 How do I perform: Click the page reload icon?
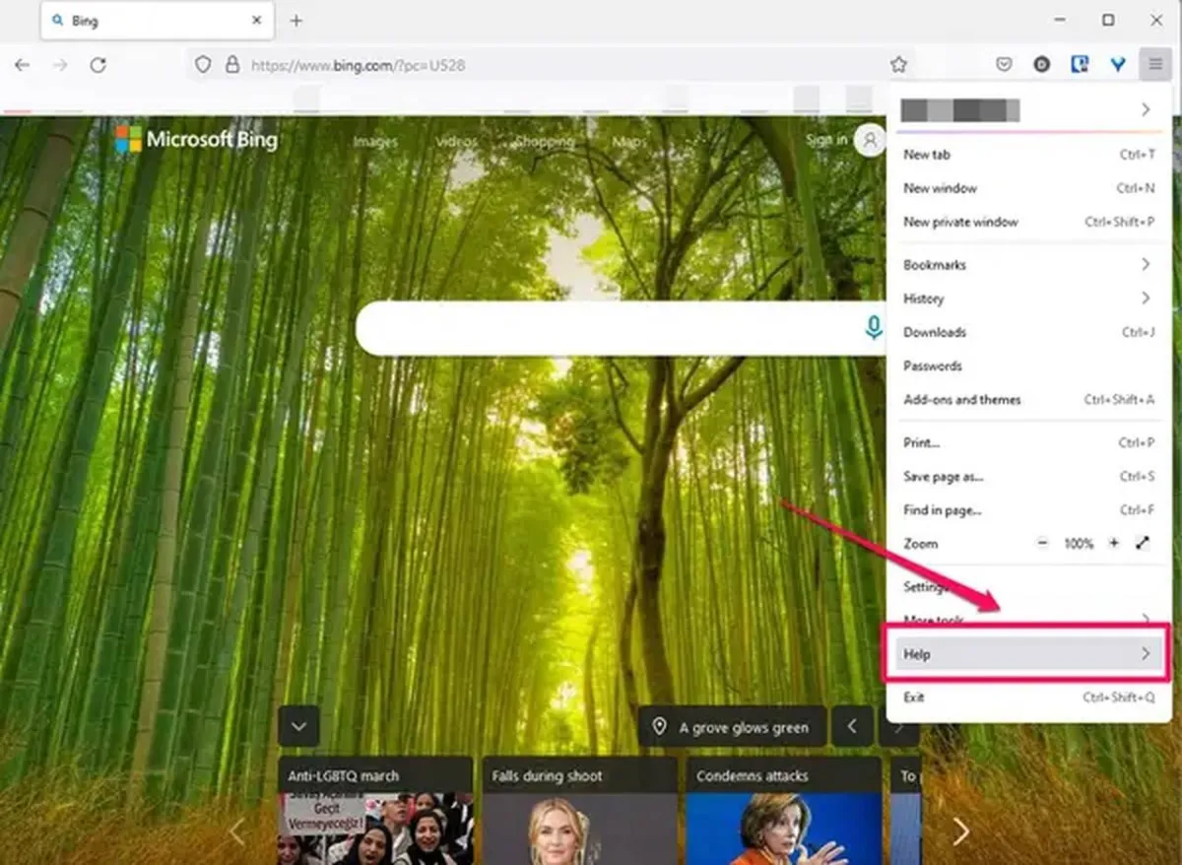98,65
